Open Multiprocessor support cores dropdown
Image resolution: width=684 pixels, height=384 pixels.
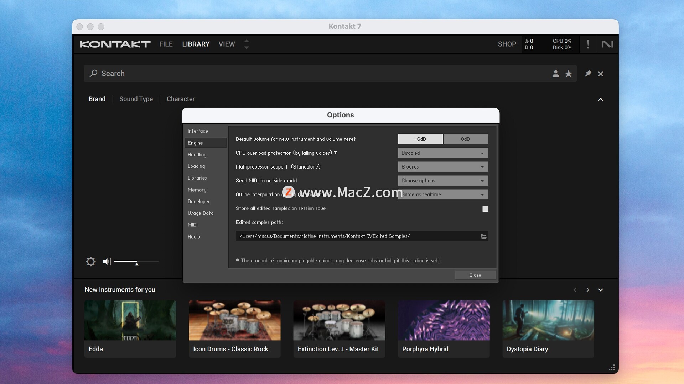(x=443, y=167)
